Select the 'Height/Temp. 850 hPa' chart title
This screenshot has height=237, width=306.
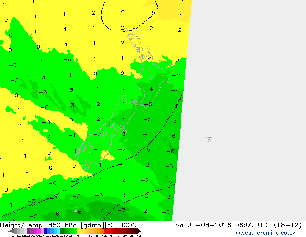tap(39, 225)
